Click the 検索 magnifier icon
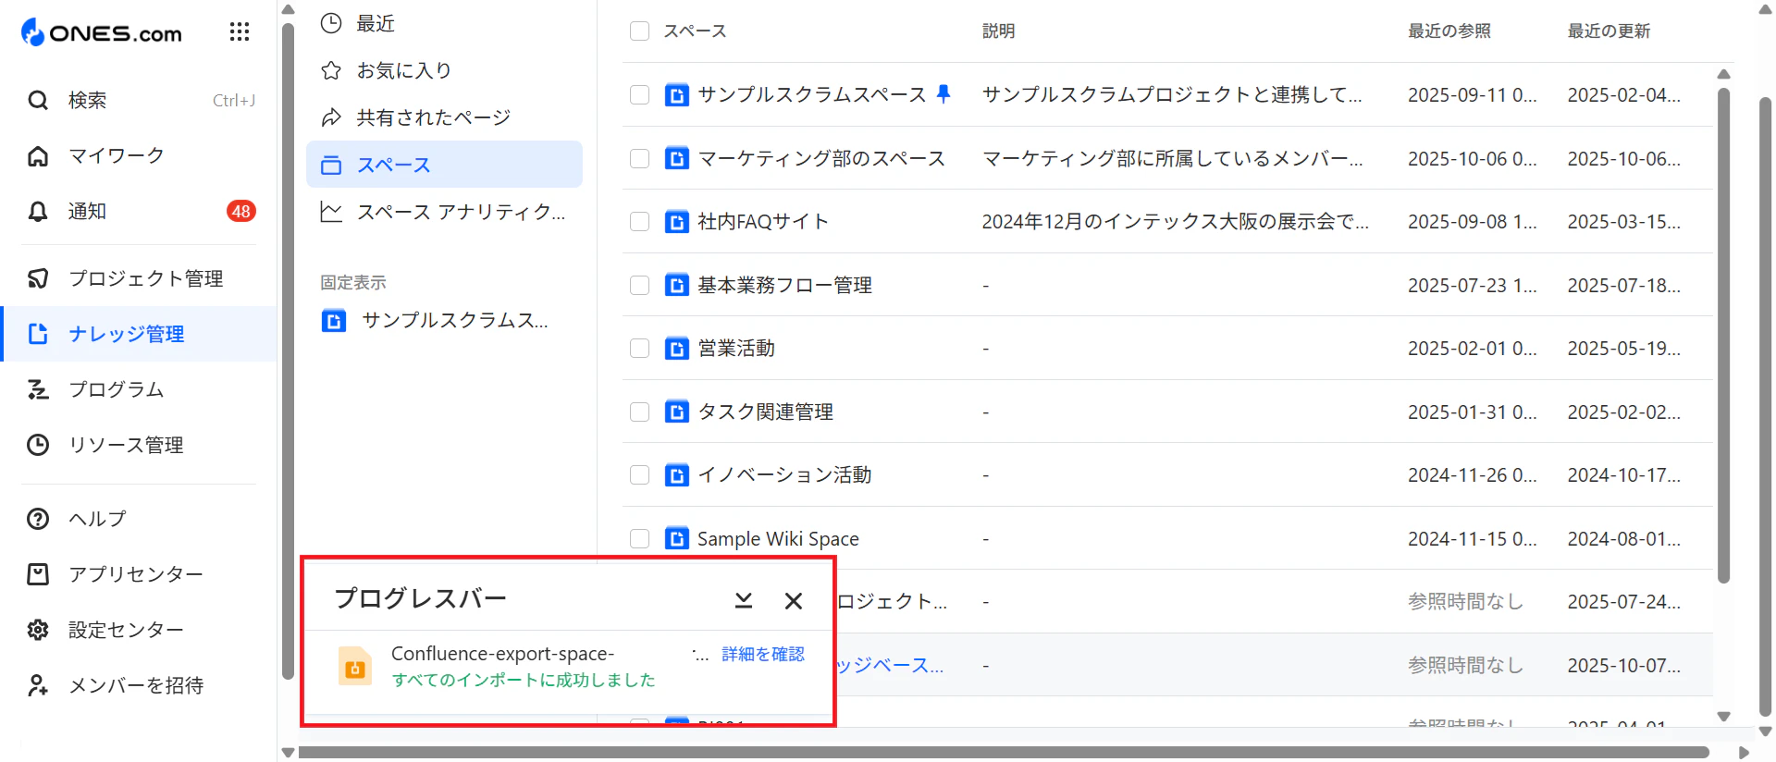 [38, 100]
